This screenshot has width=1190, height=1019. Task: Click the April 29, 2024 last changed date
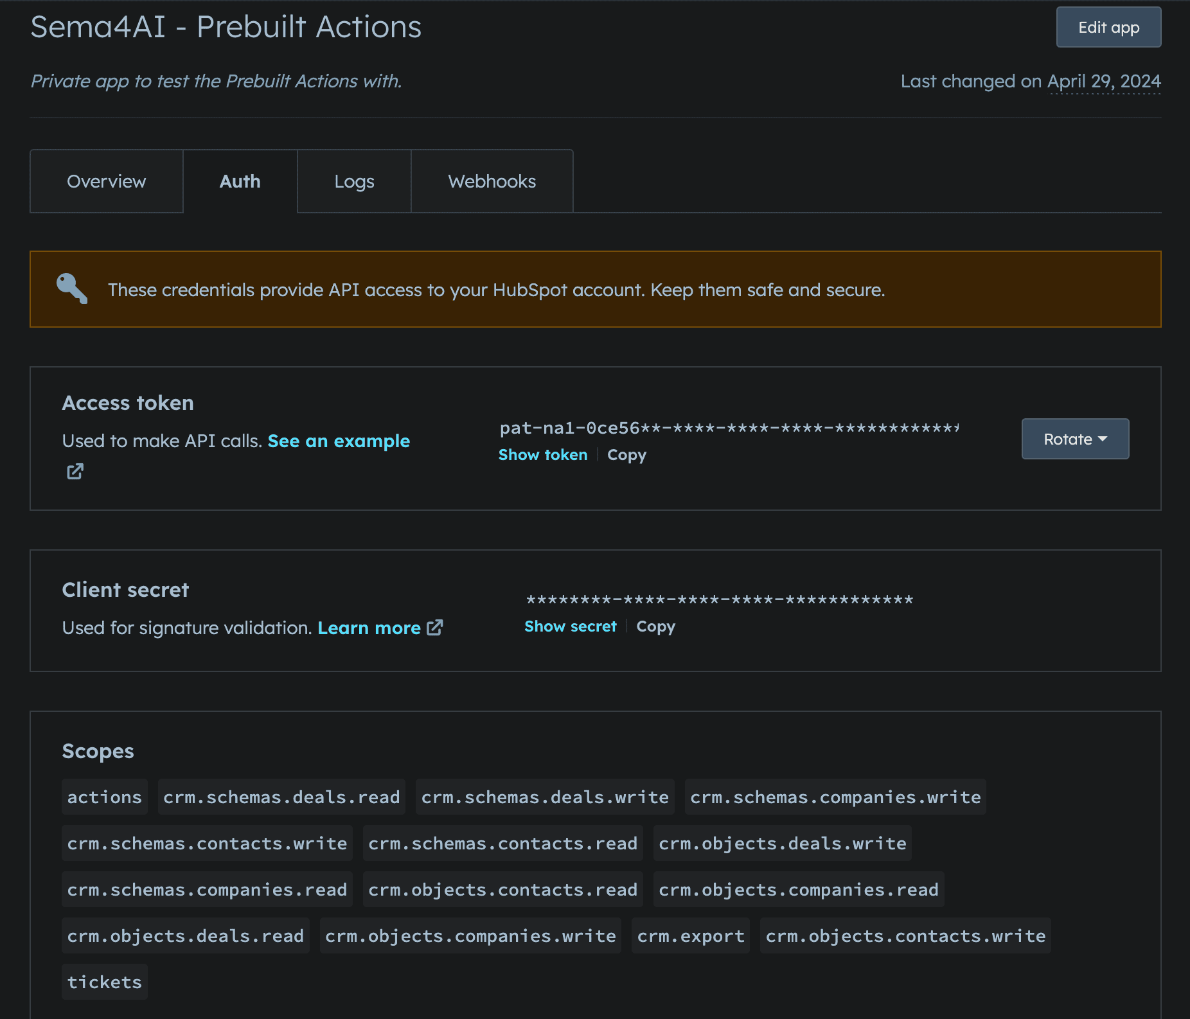[x=1104, y=82]
